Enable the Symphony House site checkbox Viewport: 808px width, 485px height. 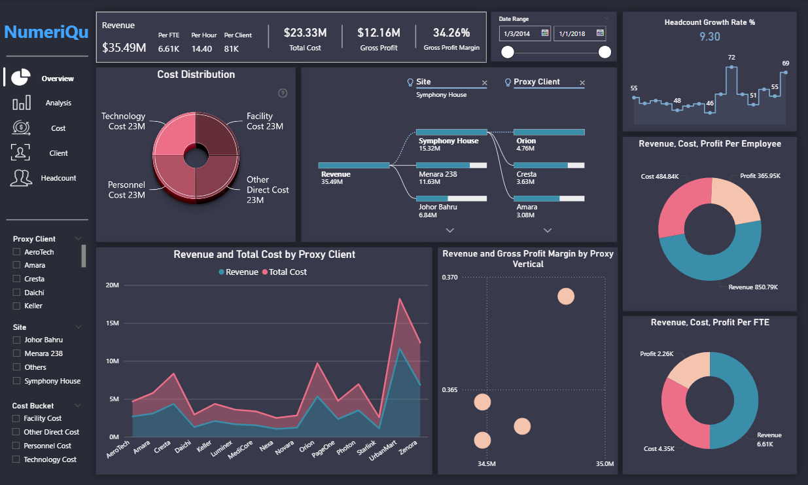(x=16, y=381)
